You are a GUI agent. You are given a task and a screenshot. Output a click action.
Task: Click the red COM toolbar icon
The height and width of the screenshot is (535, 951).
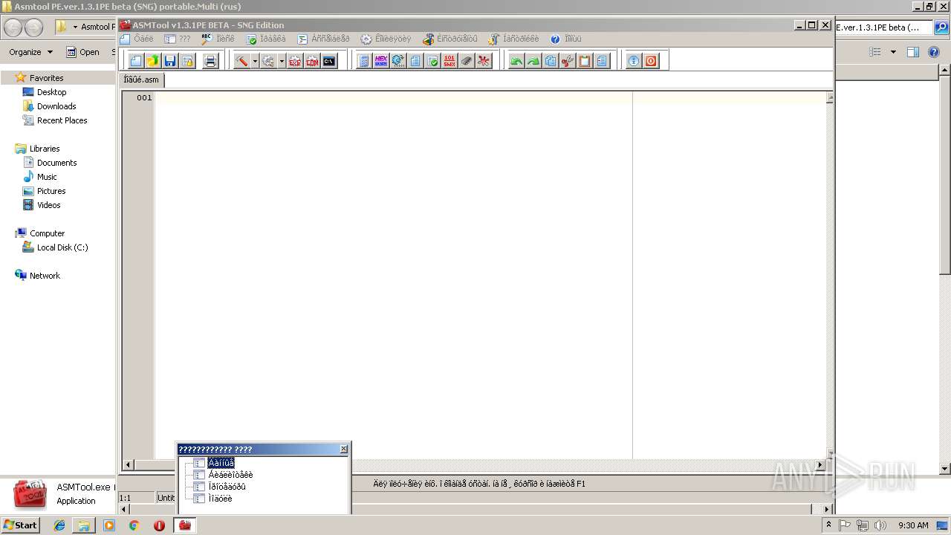312,61
